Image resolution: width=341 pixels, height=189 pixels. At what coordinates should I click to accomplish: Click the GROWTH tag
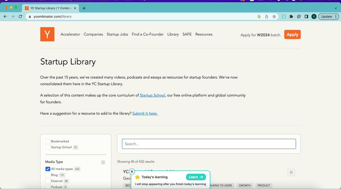[x=245, y=186]
